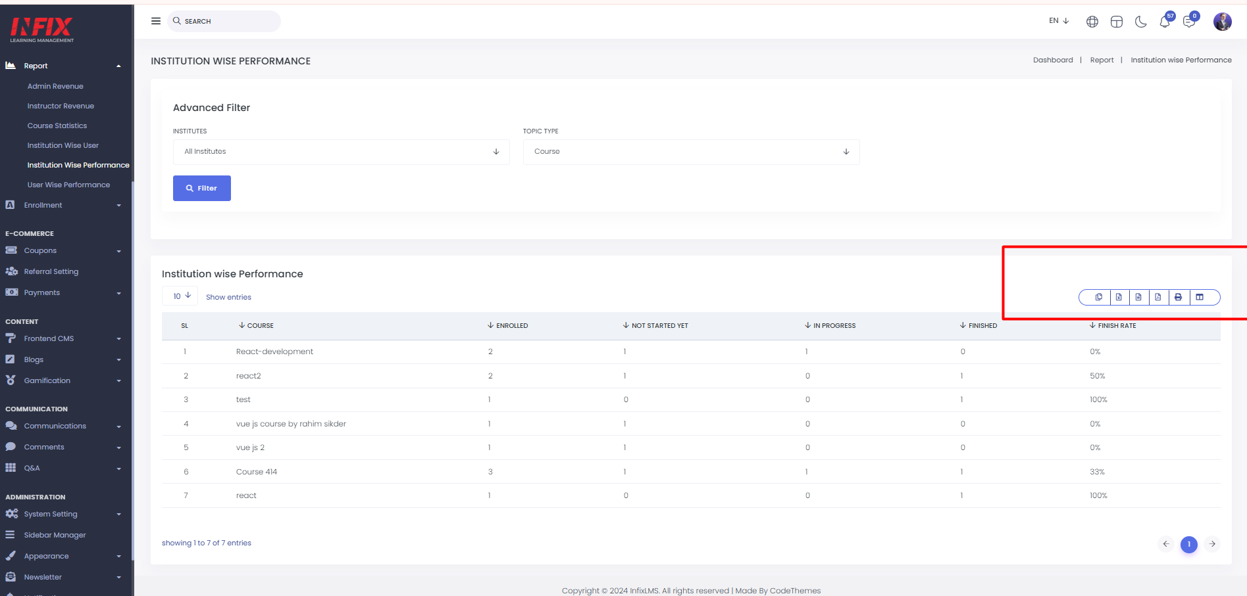The height and width of the screenshot is (596, 1247).
Task: Print the performance table
Action: click(x=1179, y=297)
